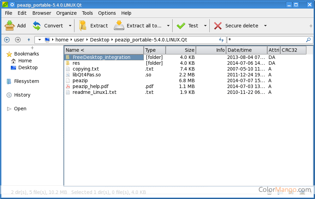
Task: Open the Secure delete dropdown arrow
Action: pyautogui.click(x=265, y=26)
